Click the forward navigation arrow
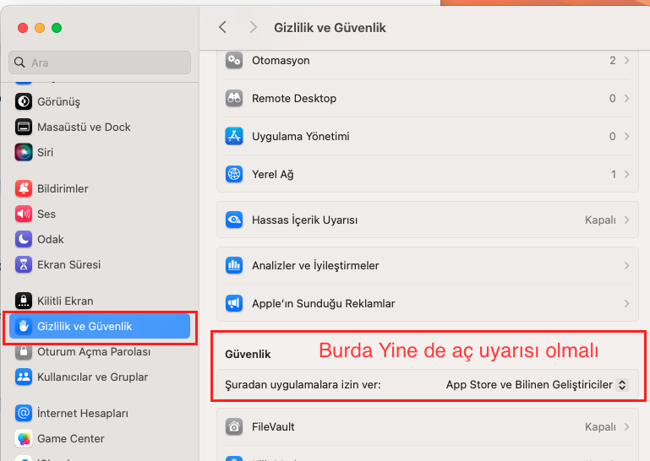The width and height of the screenshot is (650, 461). click(253, 27)
